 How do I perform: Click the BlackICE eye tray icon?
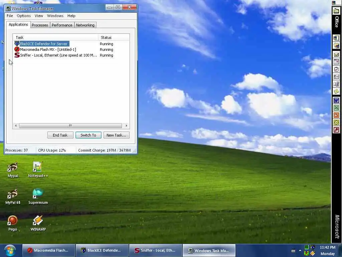pos(313,247)
